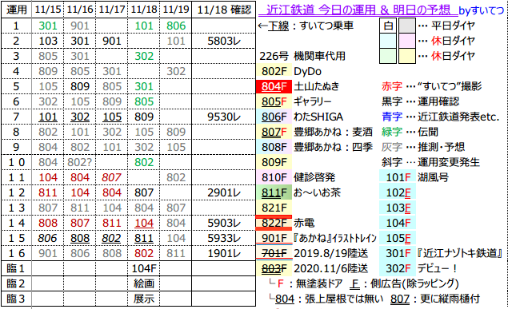508x309 pixels.
Task: Select the 104F cell in row 臨1
Action: (144, 268)
